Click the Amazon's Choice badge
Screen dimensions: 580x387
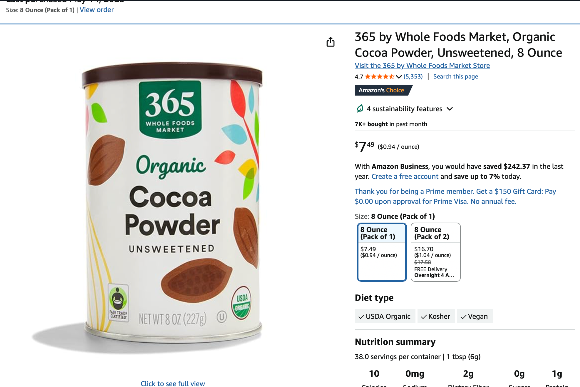click(383, 90)
